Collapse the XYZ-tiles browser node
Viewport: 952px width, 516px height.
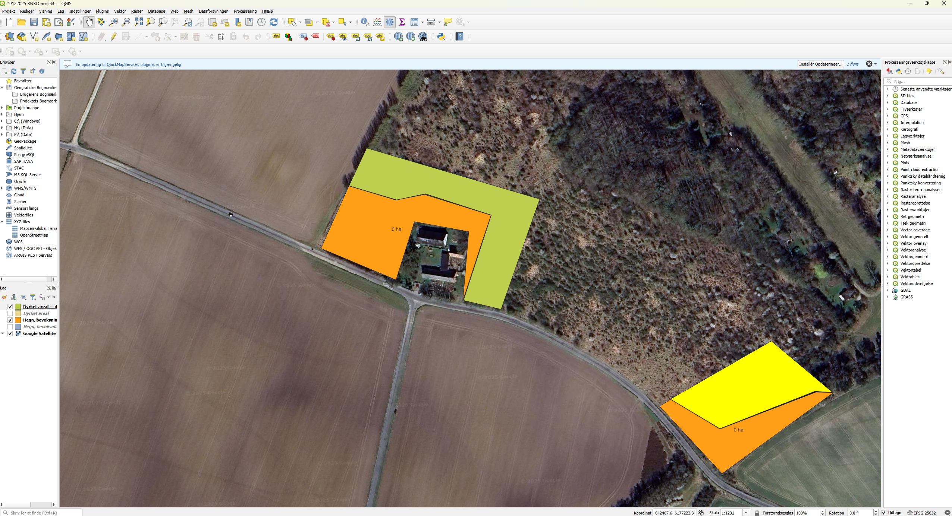pos(2,222)
